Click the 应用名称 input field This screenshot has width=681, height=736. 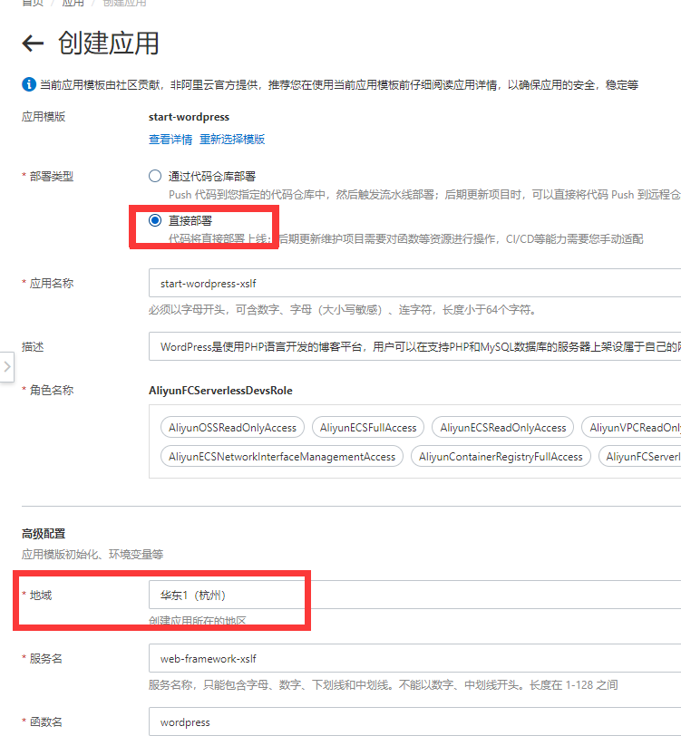tap(415, 283)
